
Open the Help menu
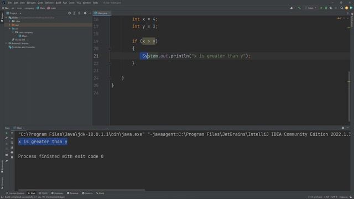click(x=96, y=3)
